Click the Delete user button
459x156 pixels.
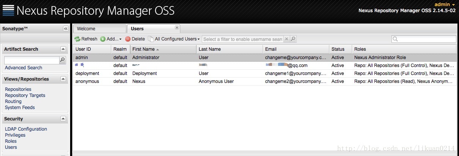tap(135, 39)
